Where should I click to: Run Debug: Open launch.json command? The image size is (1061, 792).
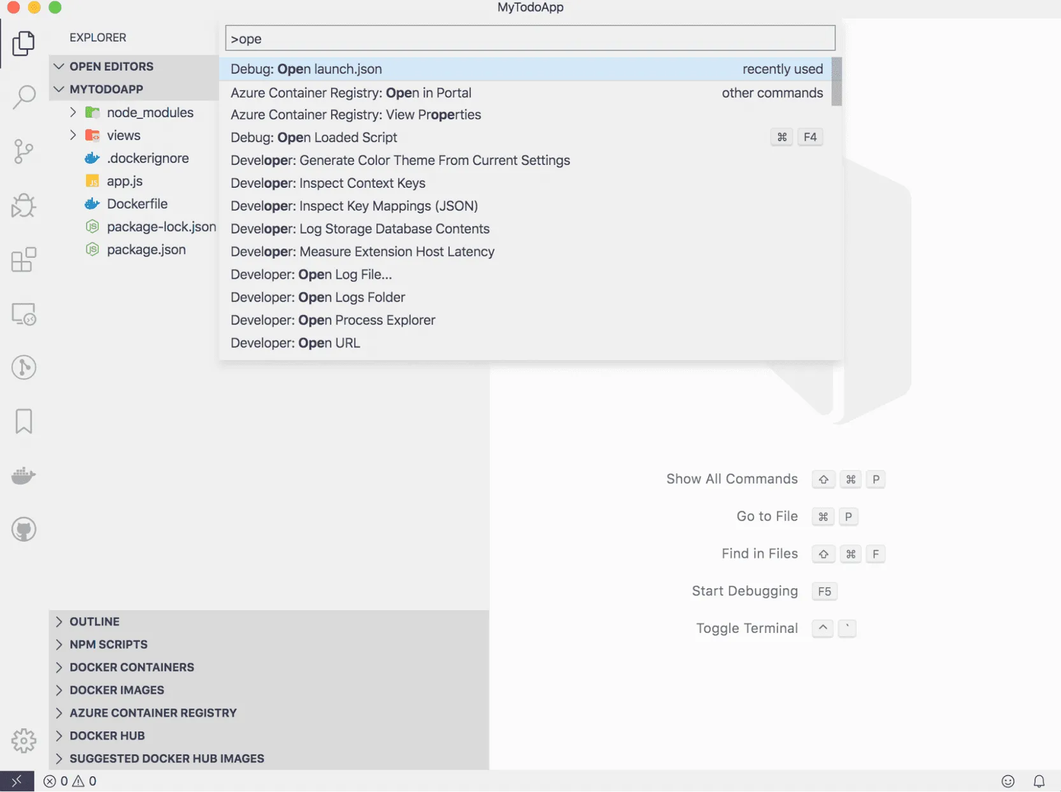tap(525, 69)
